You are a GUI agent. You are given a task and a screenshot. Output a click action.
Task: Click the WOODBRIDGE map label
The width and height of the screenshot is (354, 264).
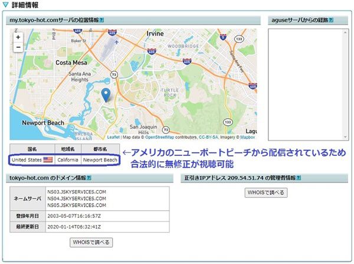point(183,46)
